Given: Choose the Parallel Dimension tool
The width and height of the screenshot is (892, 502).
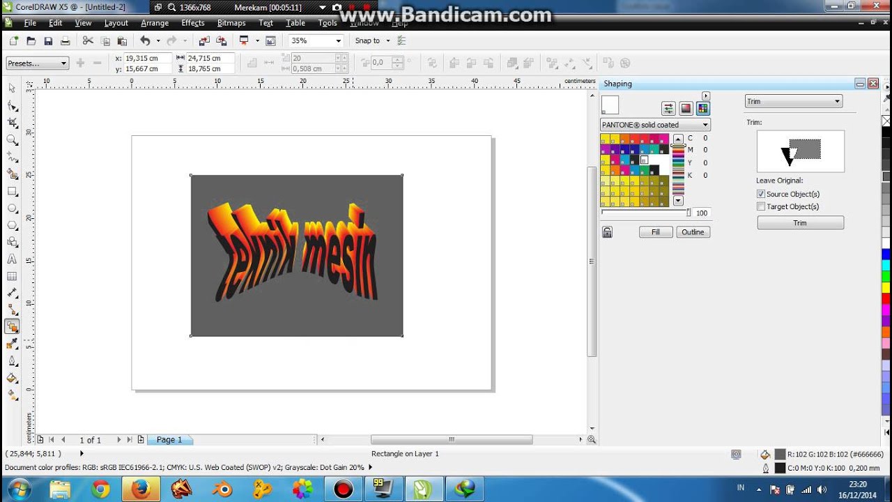Looking at the screenshot, I should (12, 293).
